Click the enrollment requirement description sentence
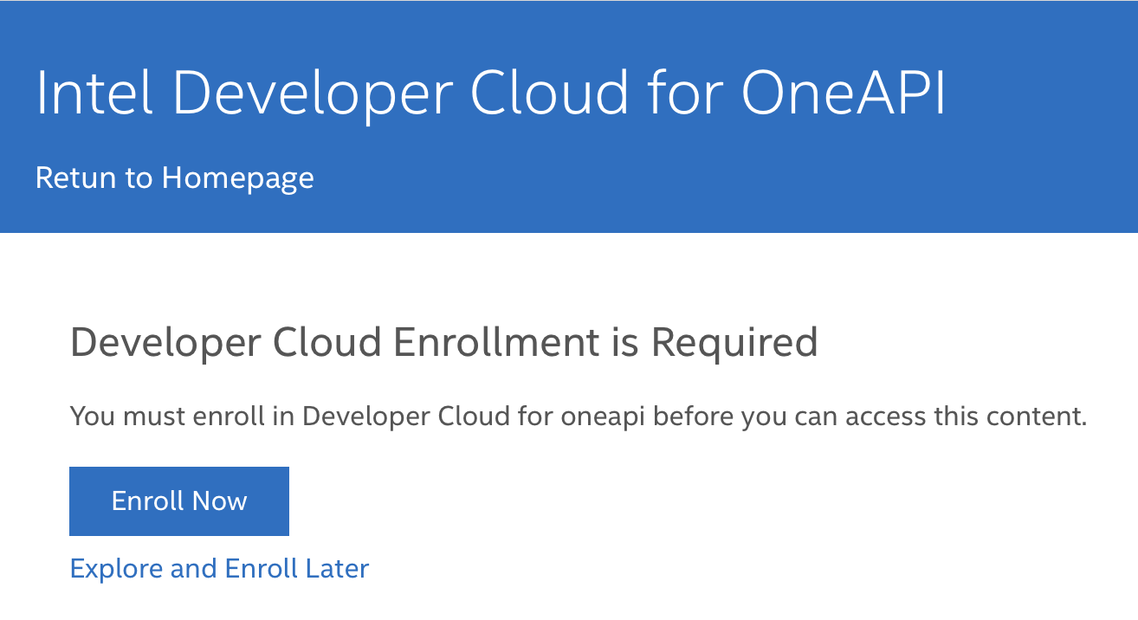 (x=578, y=417)
